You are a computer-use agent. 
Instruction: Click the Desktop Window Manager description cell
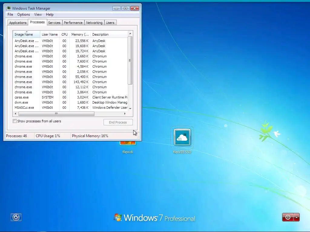point(110,102)
